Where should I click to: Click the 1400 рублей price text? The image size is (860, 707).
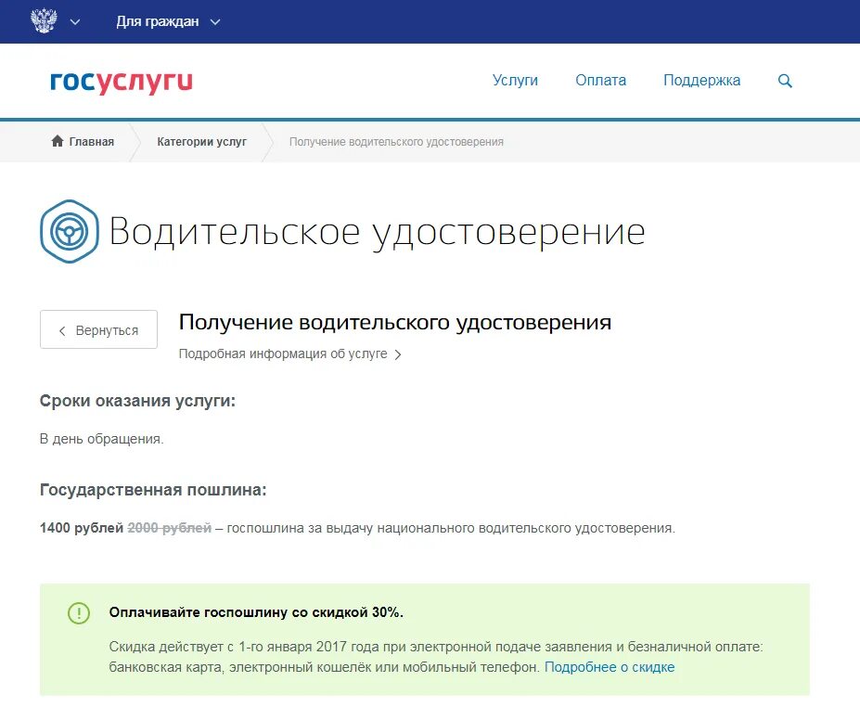81,528
